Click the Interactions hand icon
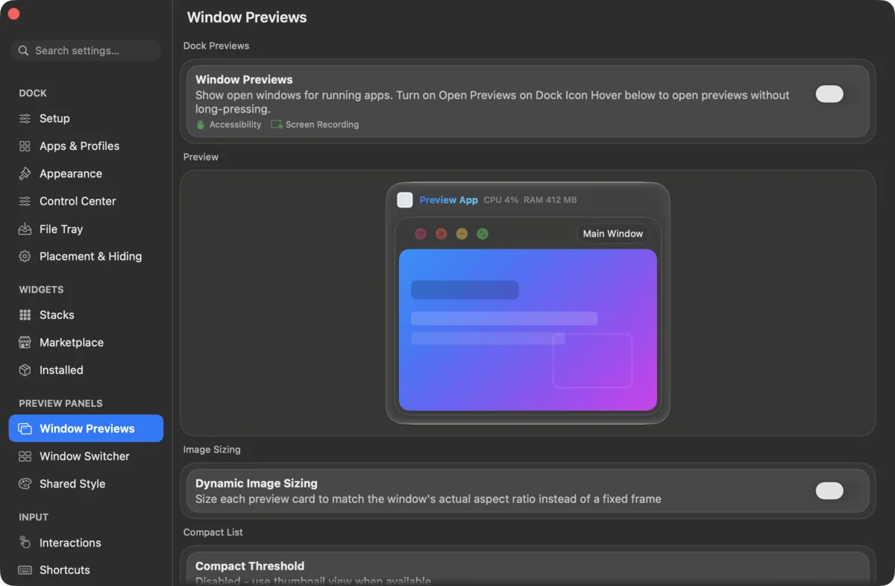Image resolution: width=895 pixels, height=586 pixels. 25,543
